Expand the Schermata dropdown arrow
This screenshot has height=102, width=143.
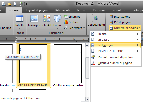click(x=84, y=28)
